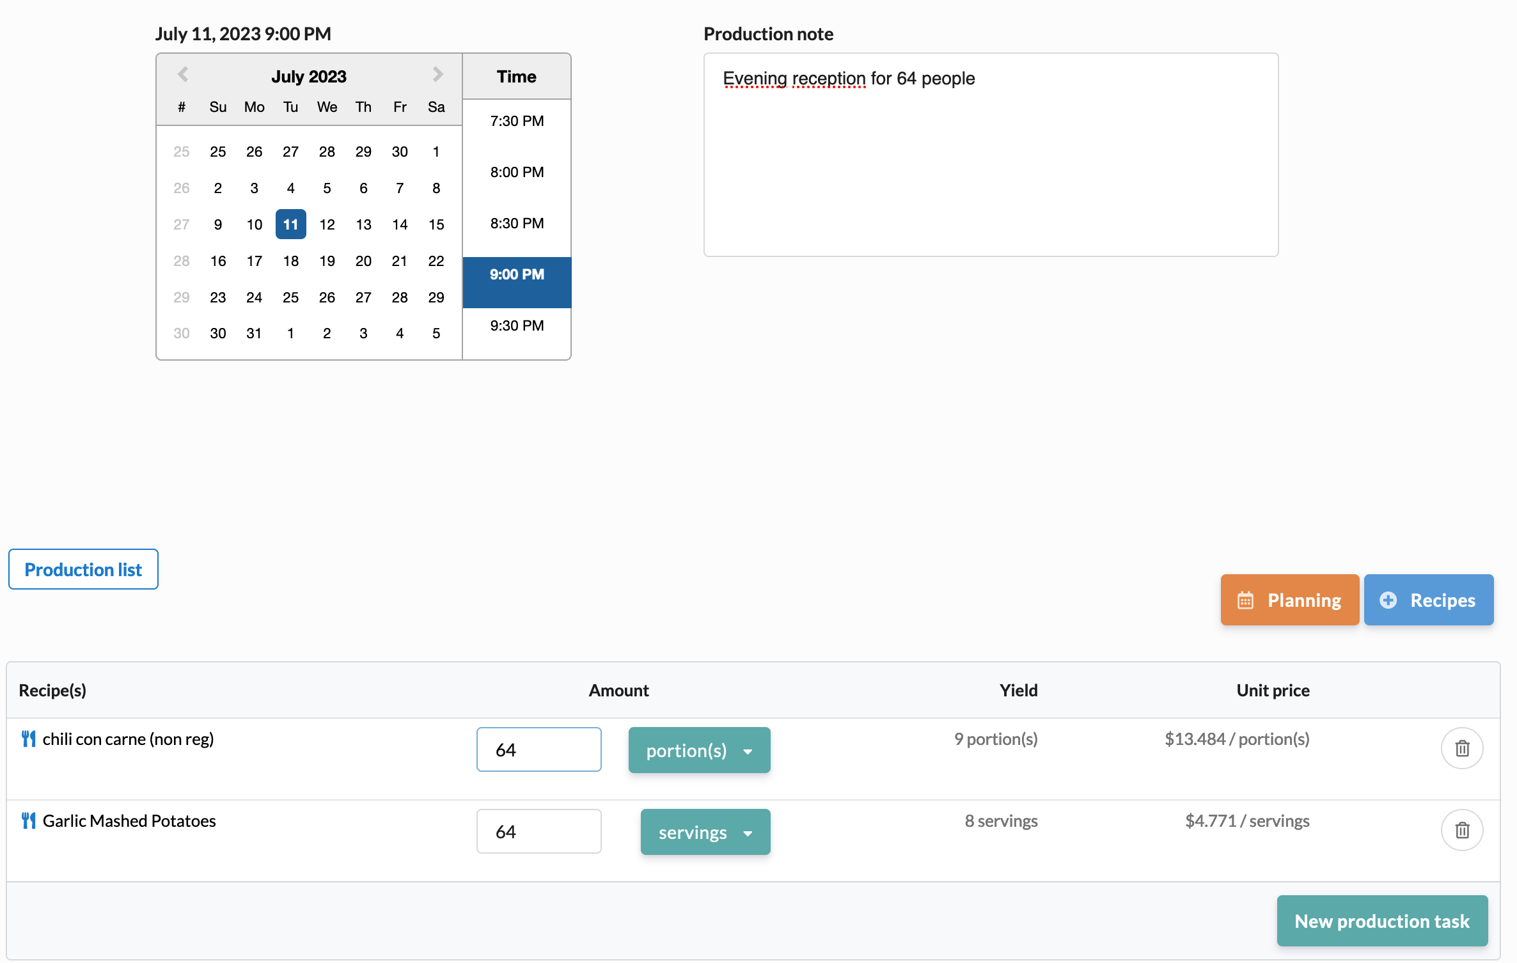
Task: Click the utensils icon beside chili con carne
Action: (28, 739)
